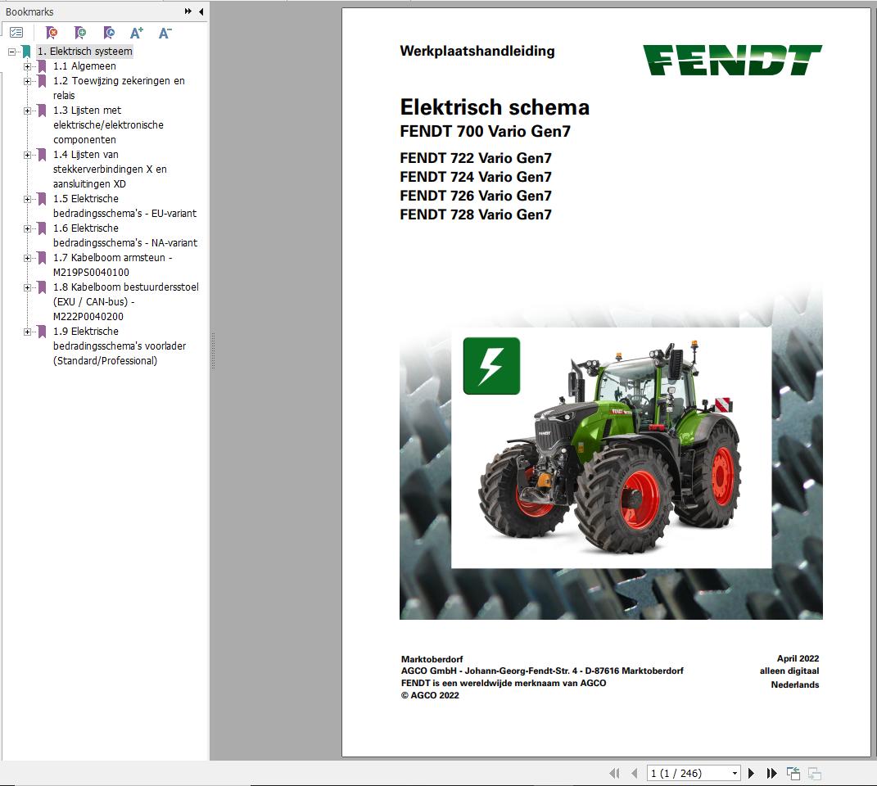The height and width of the screenshot is (786, 877).
Task: Click the 'Elektrisch schema' heading on the page
Action: [x=495, y=107]
